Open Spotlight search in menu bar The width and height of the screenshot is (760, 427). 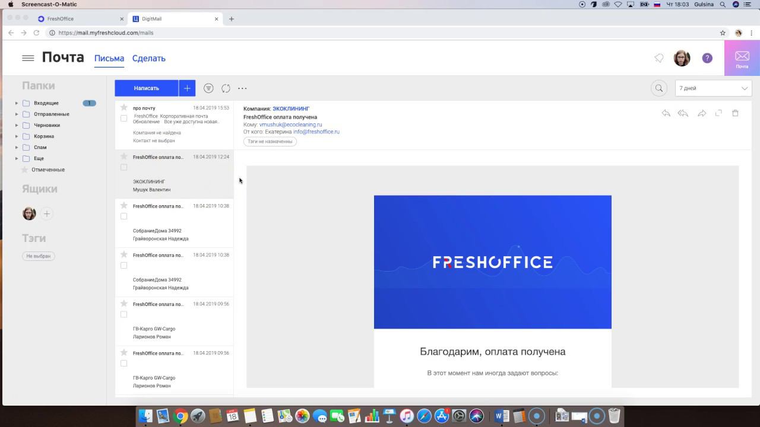(x=723, y=4)
